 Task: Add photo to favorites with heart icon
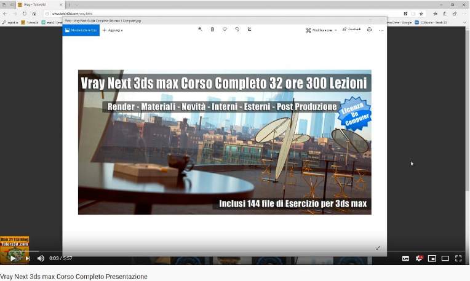(x=225, y=30)
